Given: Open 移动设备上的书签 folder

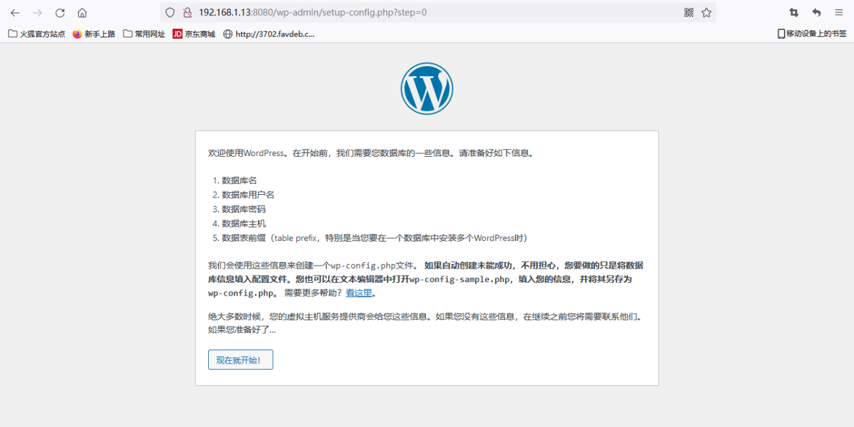Looking at the screenshot, I should (x=812, y=34).
